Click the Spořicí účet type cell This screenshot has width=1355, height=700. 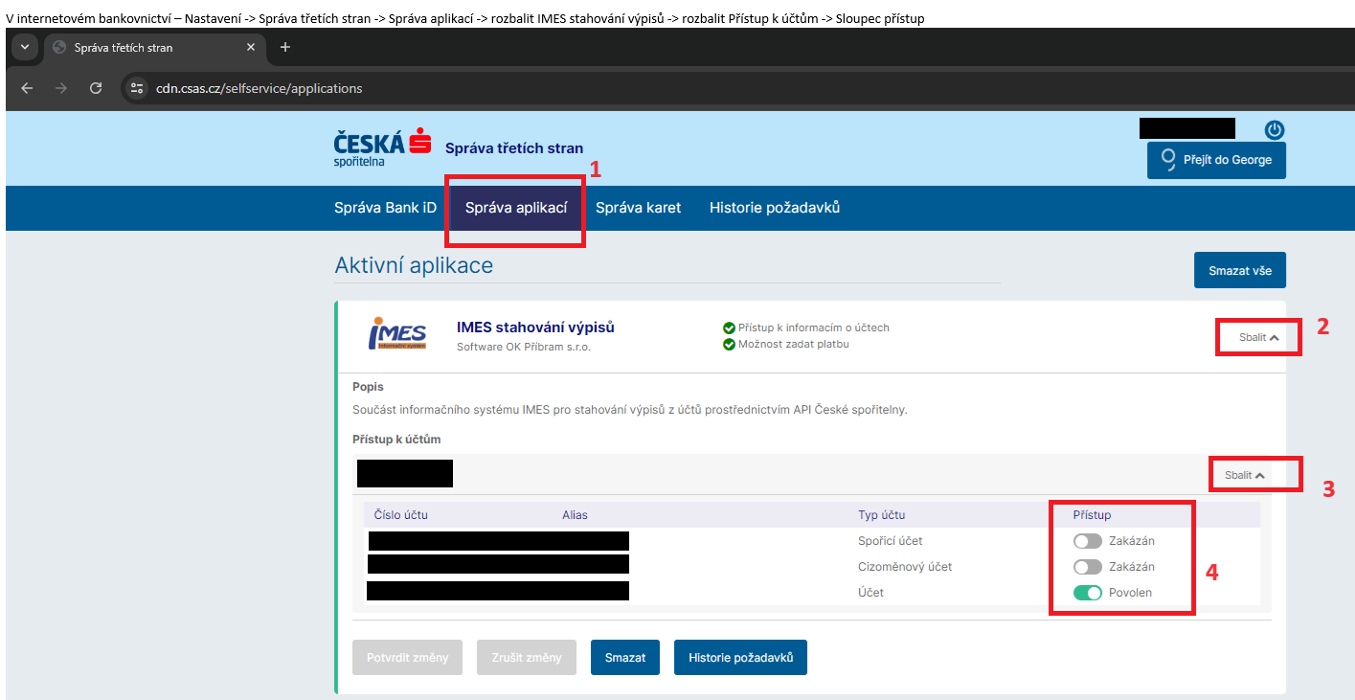pos(891,541)
